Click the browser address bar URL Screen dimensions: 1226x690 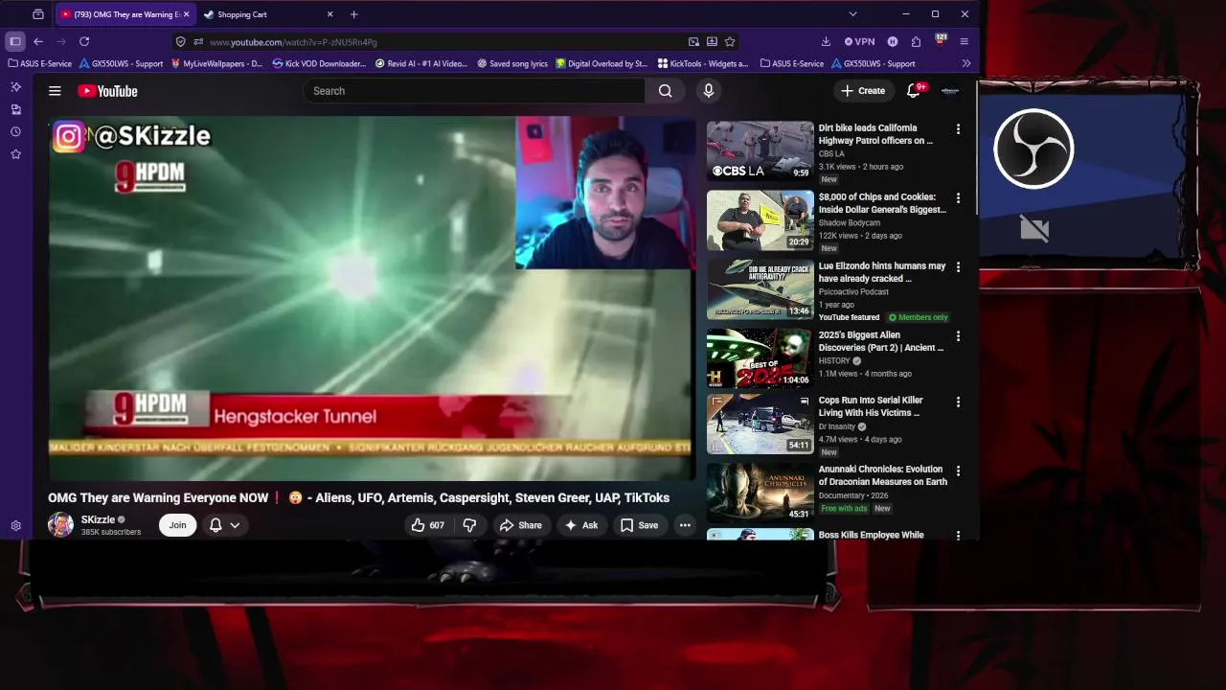click(293, 42)
